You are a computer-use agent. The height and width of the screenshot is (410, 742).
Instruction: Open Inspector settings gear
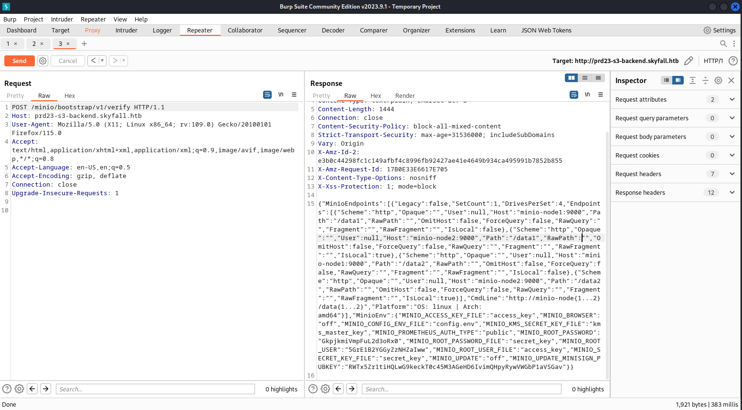pyautogui.click(x=718, y=80)
